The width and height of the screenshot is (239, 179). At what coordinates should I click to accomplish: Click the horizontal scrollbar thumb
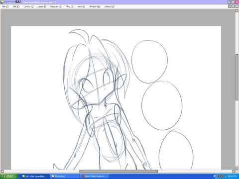(x=119, y=171)
